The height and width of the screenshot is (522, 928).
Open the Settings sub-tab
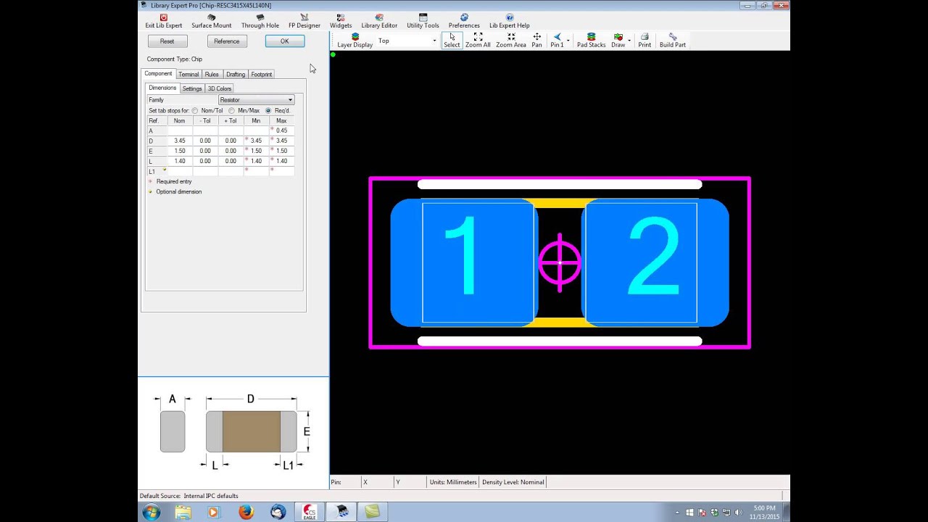(x=192, y=88)
